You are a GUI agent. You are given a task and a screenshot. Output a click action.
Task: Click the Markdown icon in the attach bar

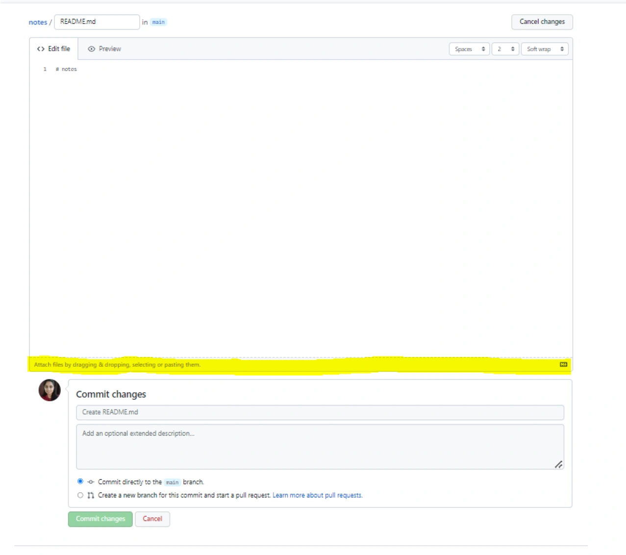563,364
